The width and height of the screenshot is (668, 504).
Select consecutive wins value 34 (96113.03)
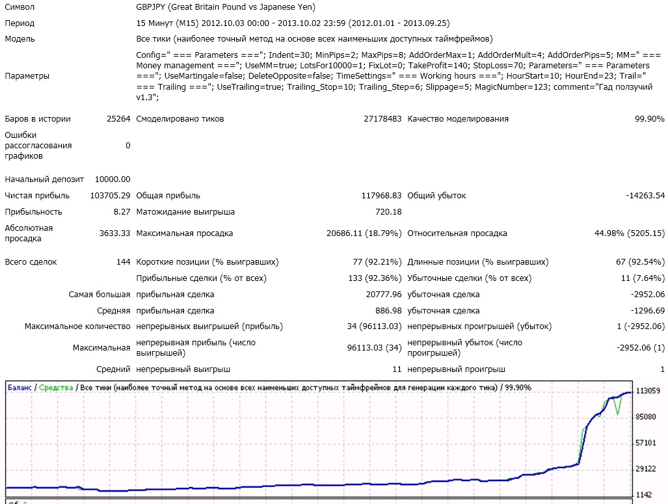point(374,326)
